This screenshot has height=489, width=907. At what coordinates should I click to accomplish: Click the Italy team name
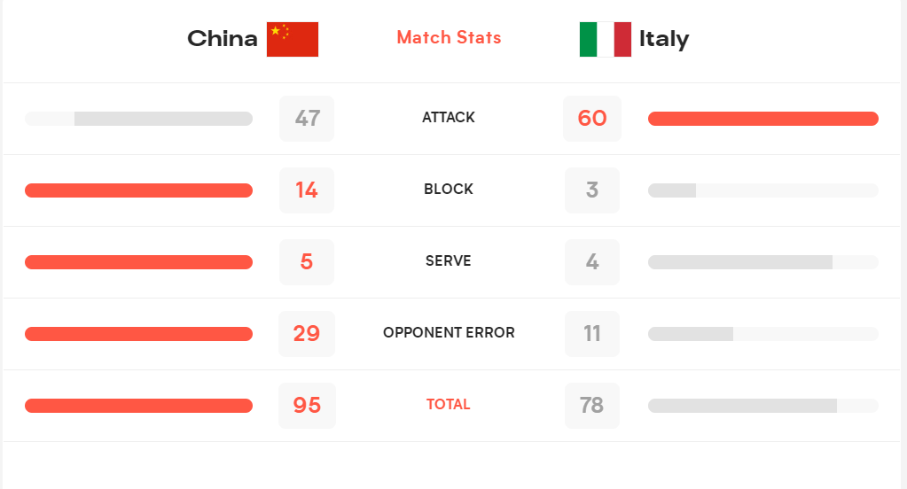tap(664, 39)
